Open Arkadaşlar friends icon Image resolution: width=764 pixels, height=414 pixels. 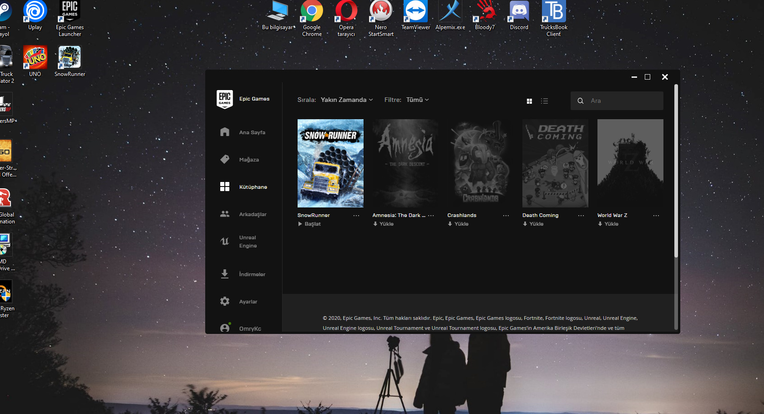(225, 214)
